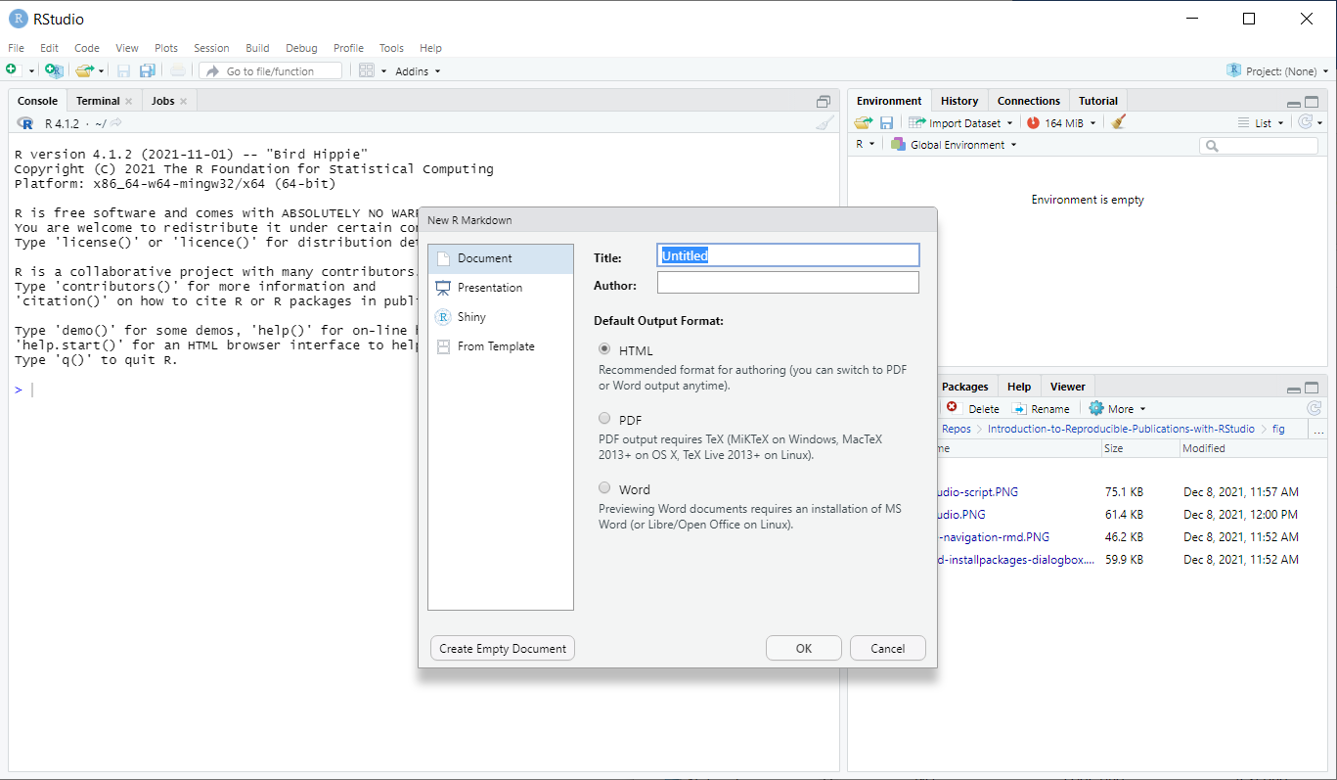Select Presentation in the dialog list
Screen dimensions: 1337x780
coord(501,288)
